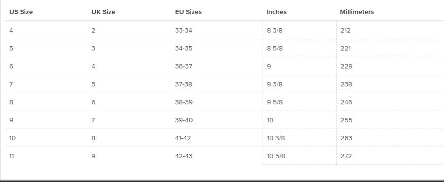444x182 pixels.
Task: Click the UK Size column header
Action: pos(104,12)
